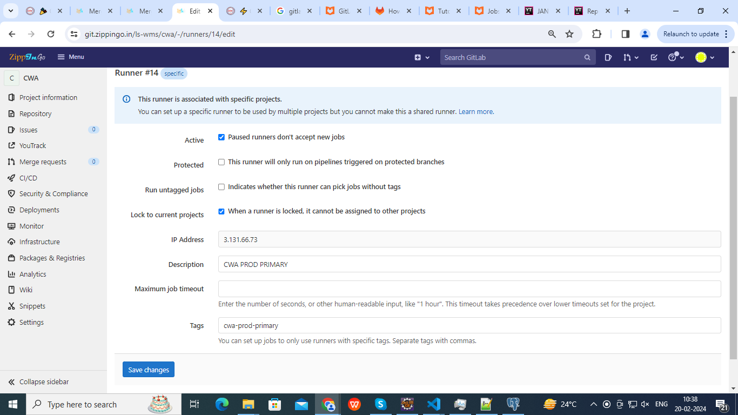Open the Settings gear in sidebar
This screenshot has height=415, width=738.
point(11,322)
